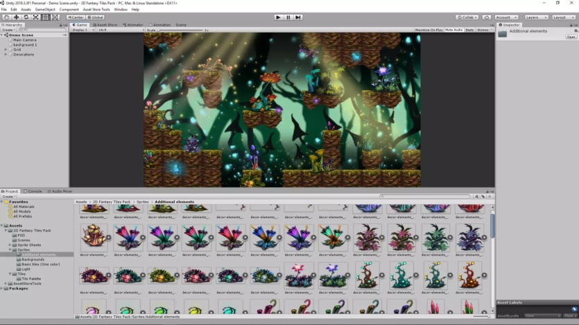Open the Layout dropdown
Viewport: 579px width, 325px height.
click(x=564, y=17)
